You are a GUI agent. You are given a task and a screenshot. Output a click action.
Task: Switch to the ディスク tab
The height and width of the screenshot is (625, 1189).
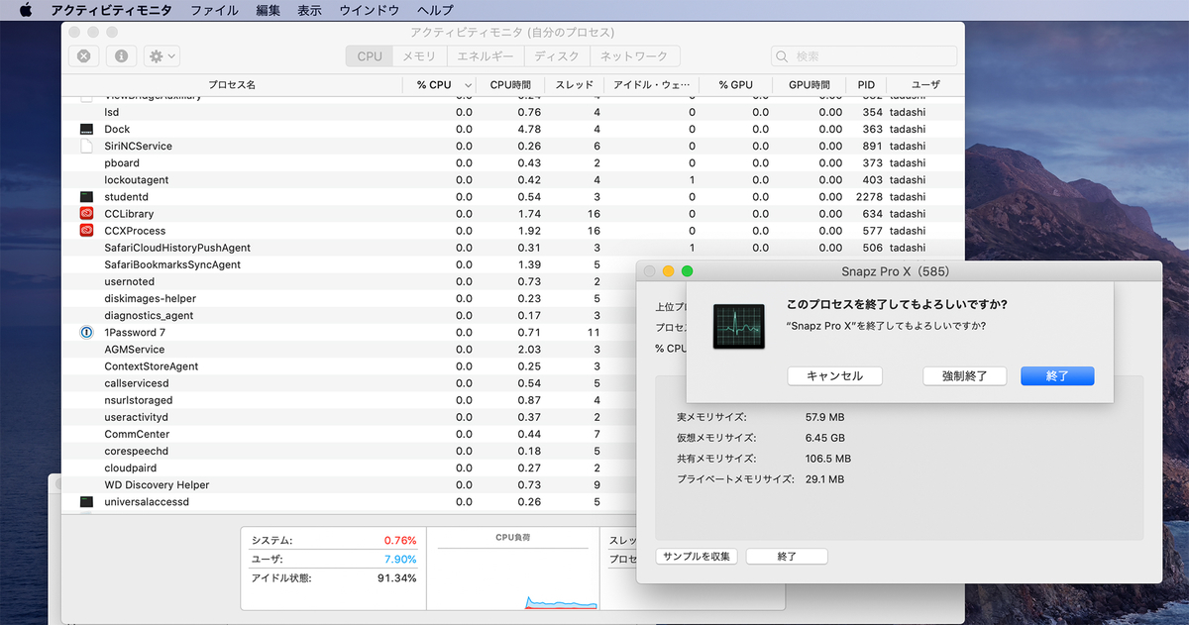pyautogui.click(x=557, y=56)
